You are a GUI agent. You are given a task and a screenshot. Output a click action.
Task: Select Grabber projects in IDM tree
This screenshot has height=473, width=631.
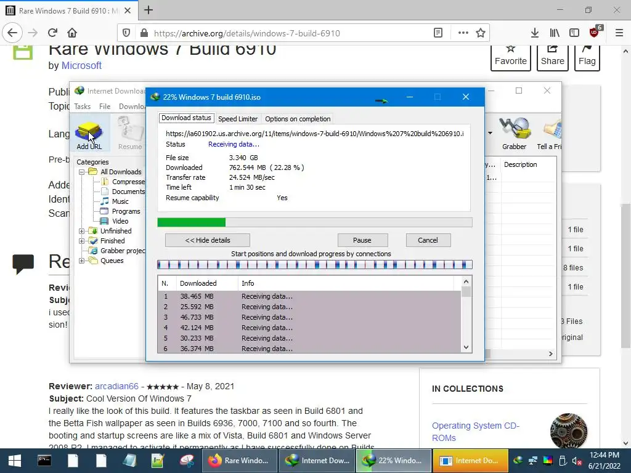tap(123, 251)
